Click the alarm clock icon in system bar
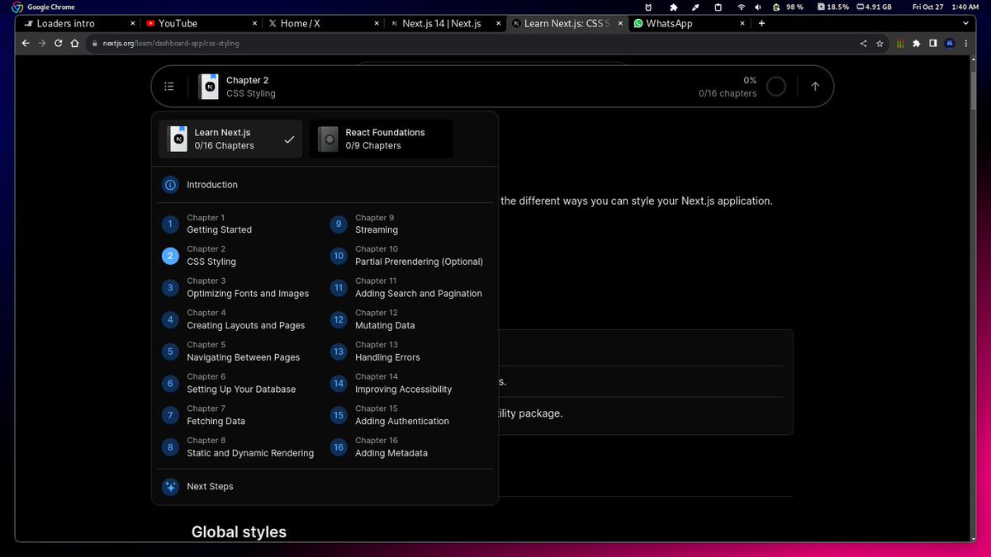Viewport: 991px width, 557px height. tap(649, 7)
